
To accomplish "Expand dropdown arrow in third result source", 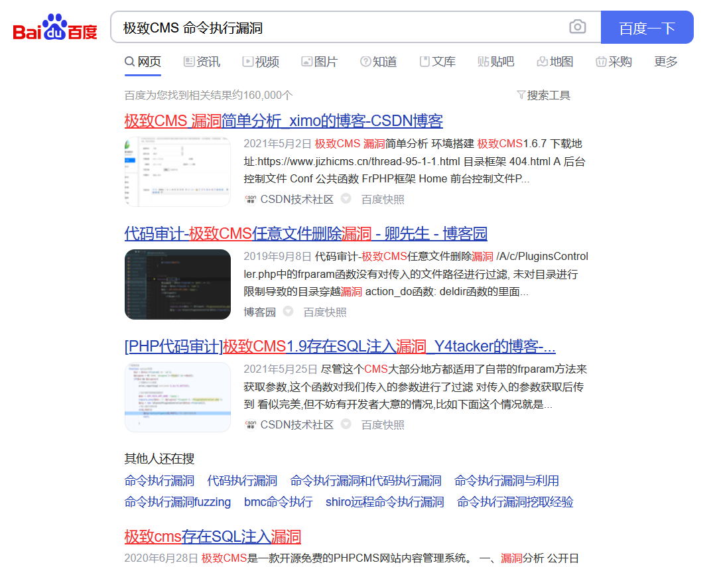I will pos(346,424).
